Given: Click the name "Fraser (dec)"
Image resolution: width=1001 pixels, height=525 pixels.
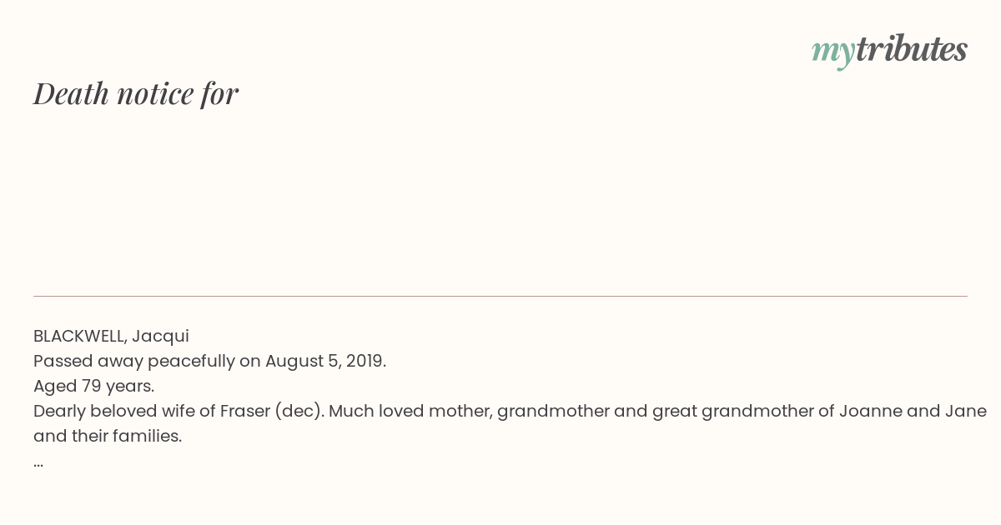Looking at the screenshot, I should (271, 411).
